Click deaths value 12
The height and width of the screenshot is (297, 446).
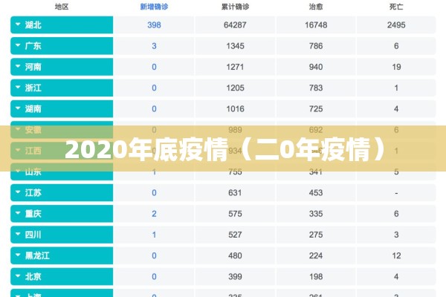pos(396,255)
